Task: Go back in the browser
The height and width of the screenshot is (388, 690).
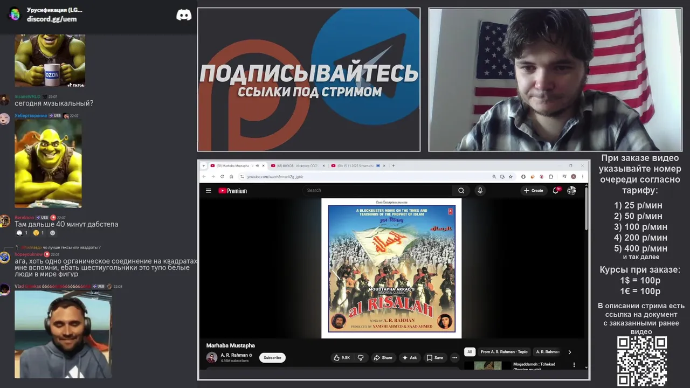Action: [204, 177]
